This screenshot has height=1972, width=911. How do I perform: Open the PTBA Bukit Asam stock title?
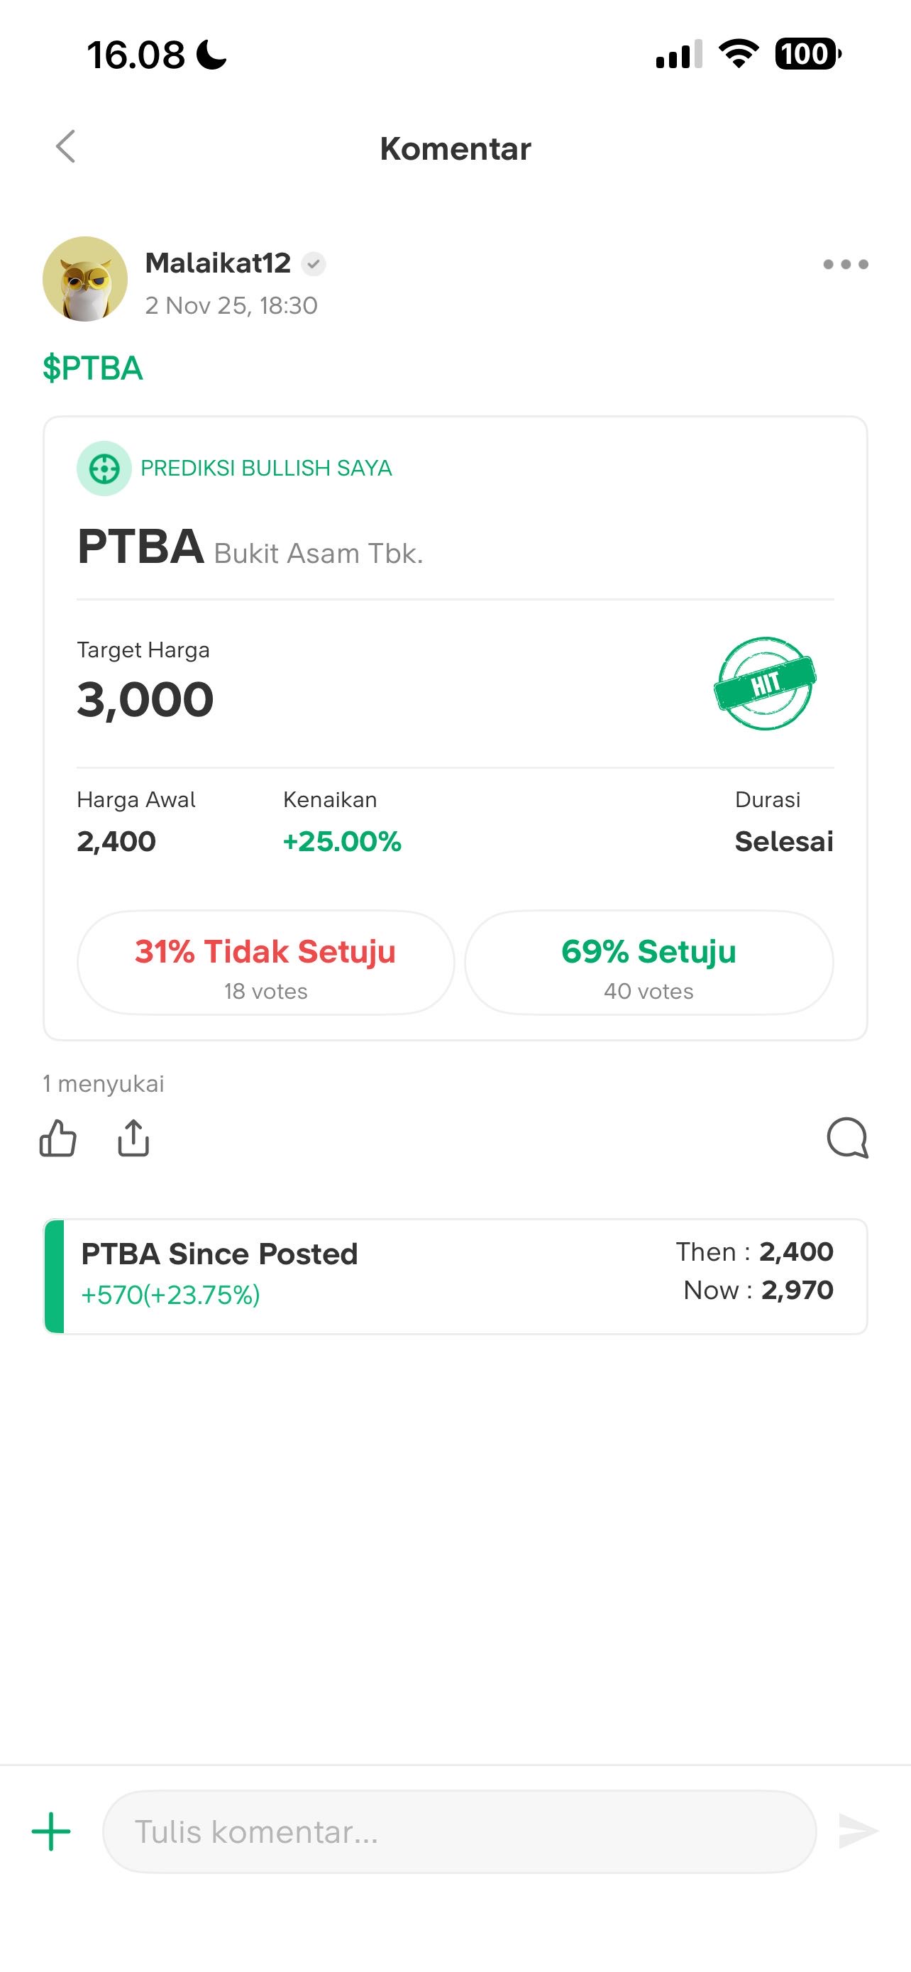tap(249, 548)
